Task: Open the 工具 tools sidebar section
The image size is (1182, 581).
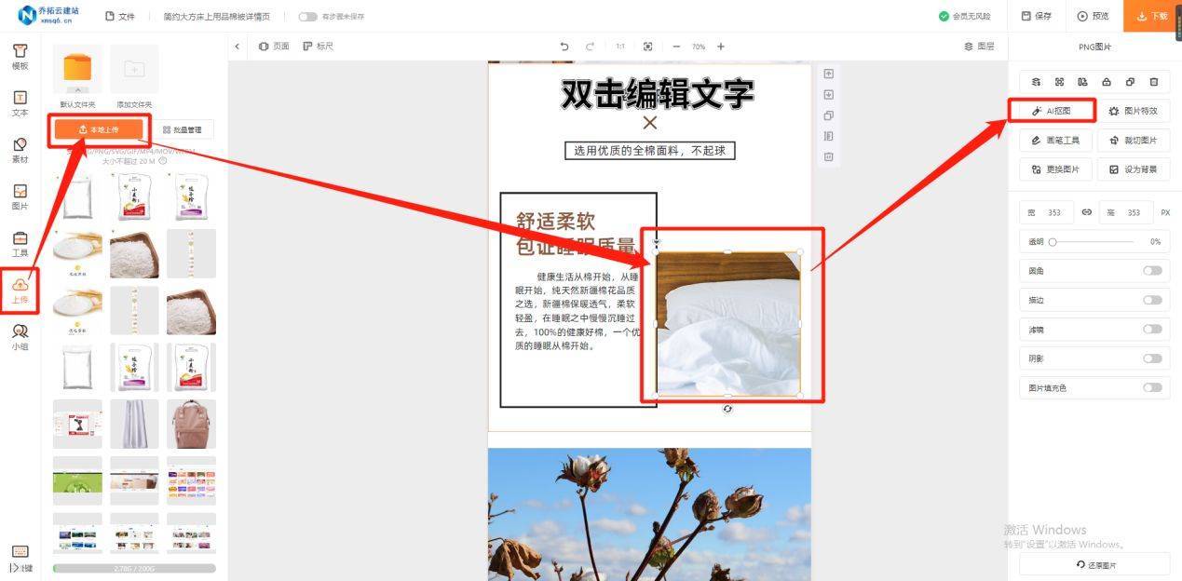Action: coord(20,244)
